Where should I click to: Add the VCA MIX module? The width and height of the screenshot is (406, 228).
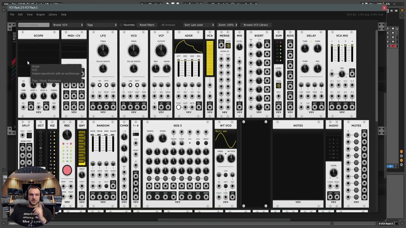pyautogui.click(x=342, y=74)
